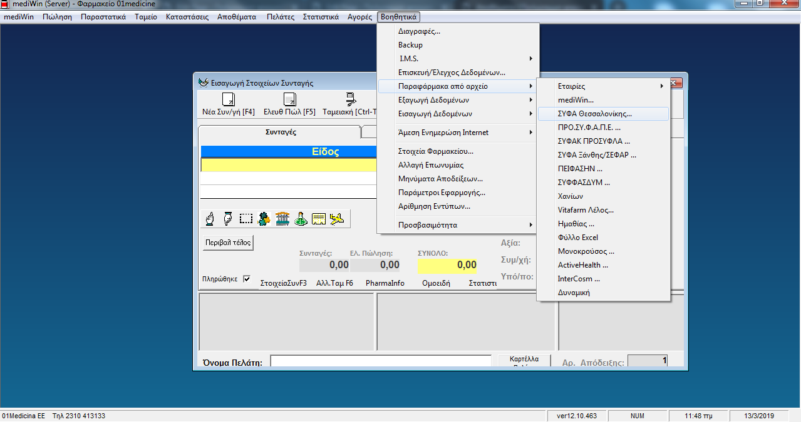The width and height of the screenshot is (801, 422).
Task: Choose Αλλαγή Επωνυμίας
Action: click(x=458, y=165)
